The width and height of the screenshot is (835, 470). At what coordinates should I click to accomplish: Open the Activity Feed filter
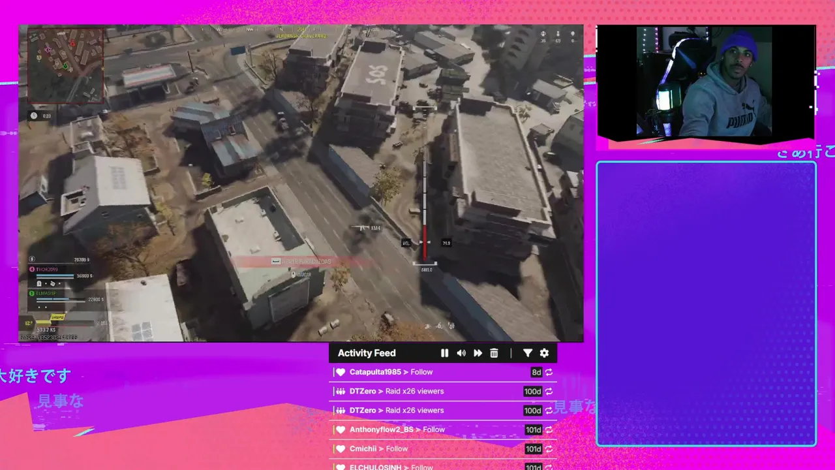(528, 353)
